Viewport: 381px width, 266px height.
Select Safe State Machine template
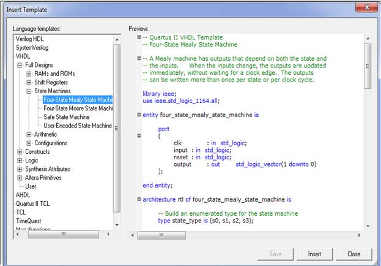(66, 117)
